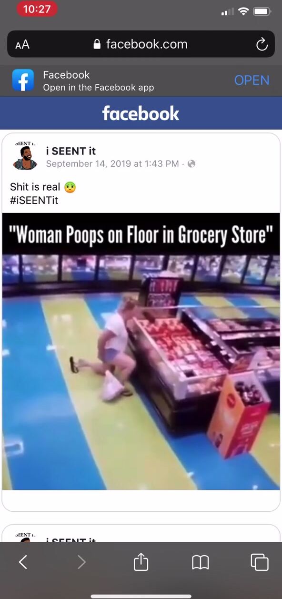Tap the second post's avatar below
This screenshot has width=282, height=599.
[25, 538]
